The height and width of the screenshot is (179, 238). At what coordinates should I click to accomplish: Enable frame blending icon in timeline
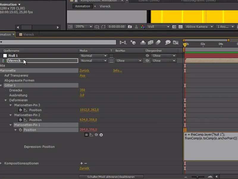pyautogui.click(x=151, y=42)
